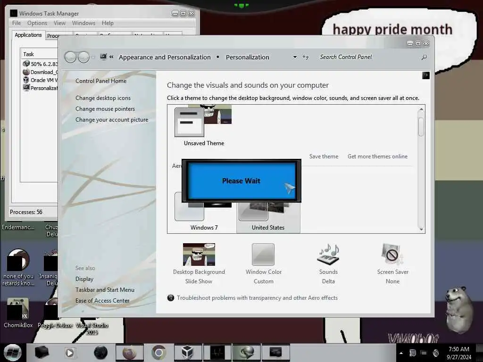This screenshot has height=362, width=483.
Task: Click Task column header in Task Manager
Action: click(40, 54)
